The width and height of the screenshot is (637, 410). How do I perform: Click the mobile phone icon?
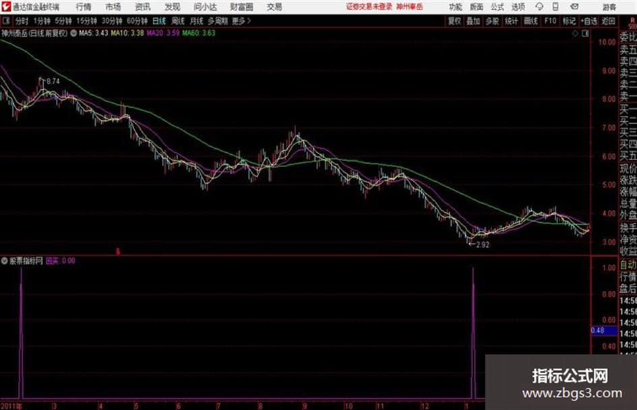[555, 7]
